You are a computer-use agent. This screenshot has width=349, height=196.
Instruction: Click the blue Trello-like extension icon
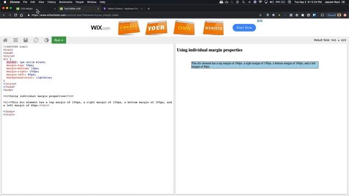click(314, 15)
